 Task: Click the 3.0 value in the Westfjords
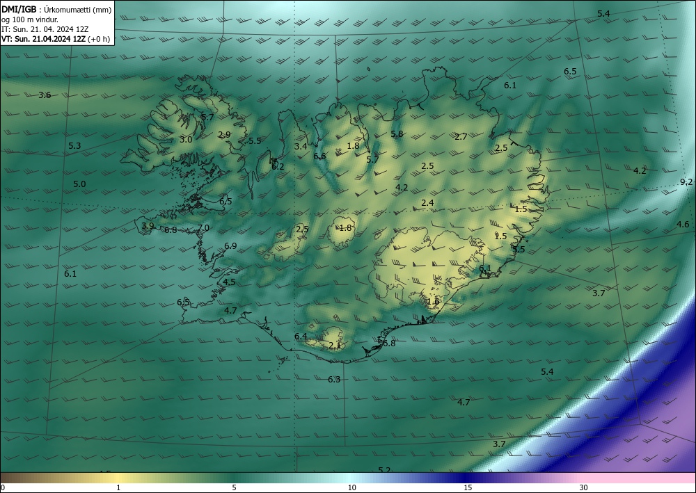186,140
